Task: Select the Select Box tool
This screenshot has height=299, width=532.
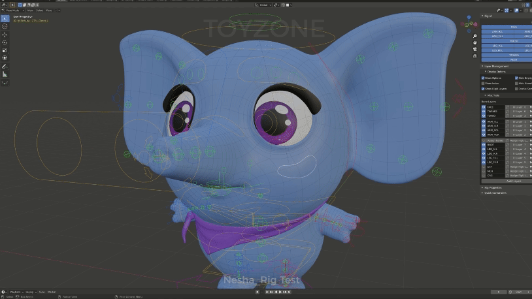Action: tap(5, 19)
